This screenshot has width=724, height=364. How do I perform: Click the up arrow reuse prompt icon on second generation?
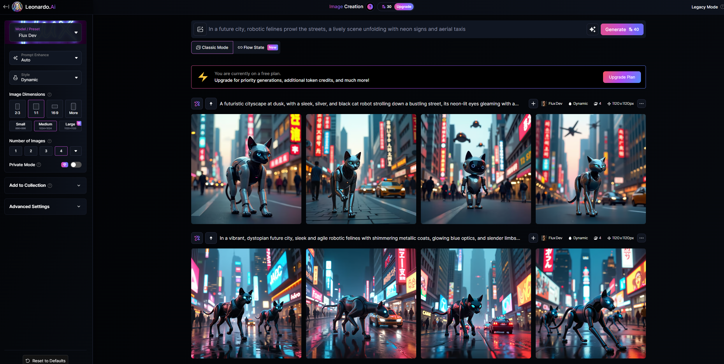click(211, 238)
